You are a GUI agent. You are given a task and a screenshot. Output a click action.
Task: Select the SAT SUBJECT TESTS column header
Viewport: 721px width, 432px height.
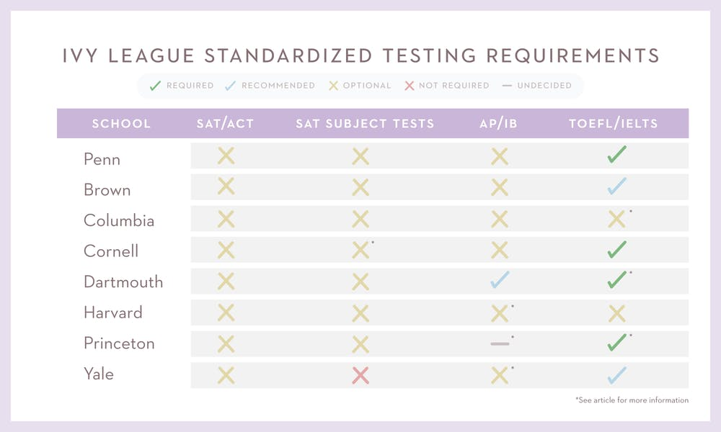coord(365,124)
